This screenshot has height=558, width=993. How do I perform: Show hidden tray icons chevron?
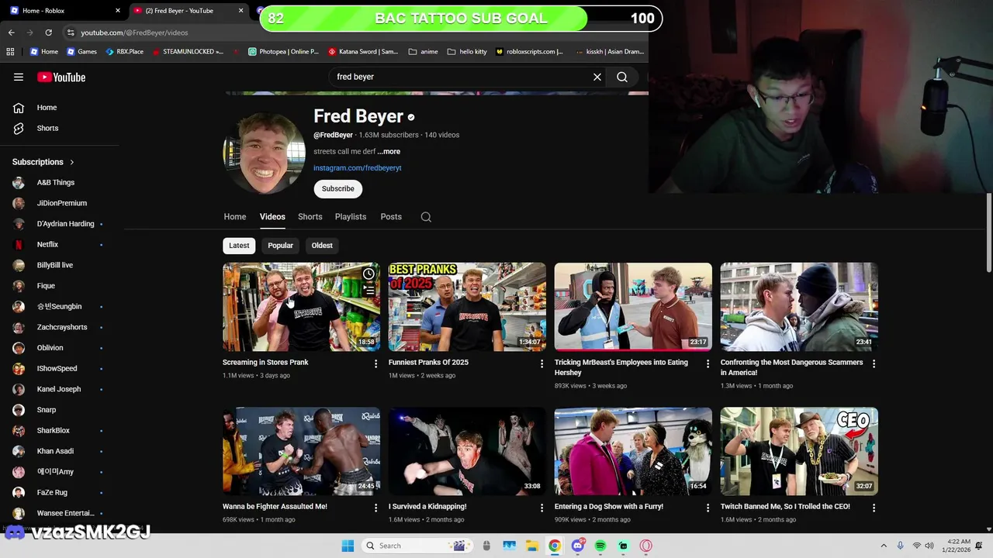pyautogui.click(x=884, y=546)
